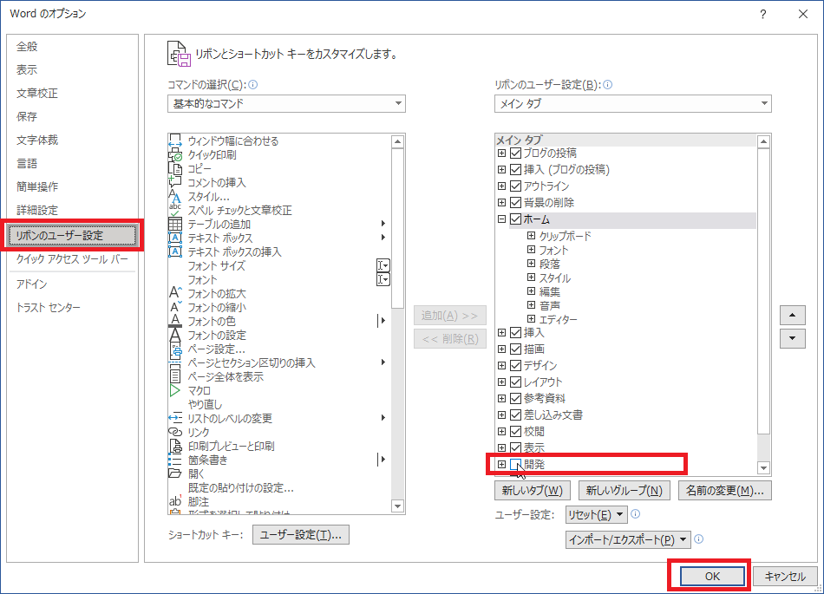Click the Quick Print command icon
Screen dimensions: 824x594
[175, 155]
